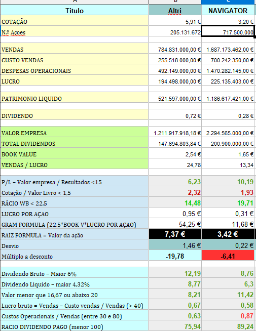Click the CUSTO VENDAS label

pos(75,60)
